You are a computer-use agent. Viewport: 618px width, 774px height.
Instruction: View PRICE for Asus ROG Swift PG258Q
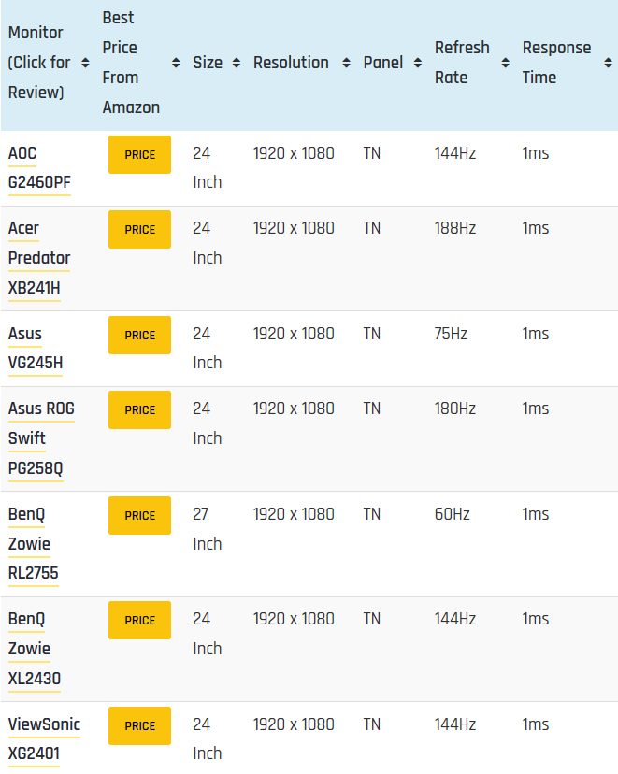point(139,409)
